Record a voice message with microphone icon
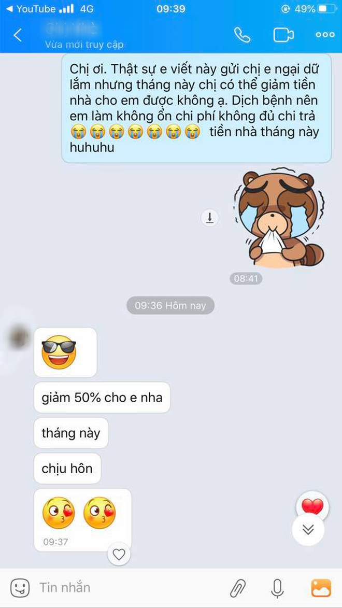Viewport: 342px width, 608px height. click(x=277, y=588)
